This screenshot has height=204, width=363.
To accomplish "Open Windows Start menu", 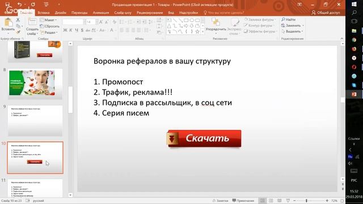I will pyautogui.click(x=354, y=4).
